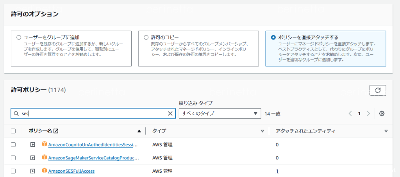
Task: Click the previous page arrow
Action: click(x=350, y=113)
